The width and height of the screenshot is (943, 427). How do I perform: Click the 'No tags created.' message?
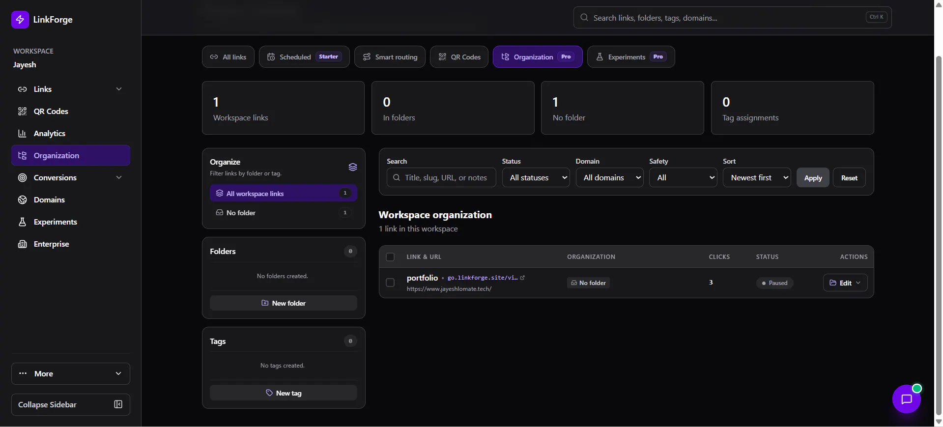[283, 366]
